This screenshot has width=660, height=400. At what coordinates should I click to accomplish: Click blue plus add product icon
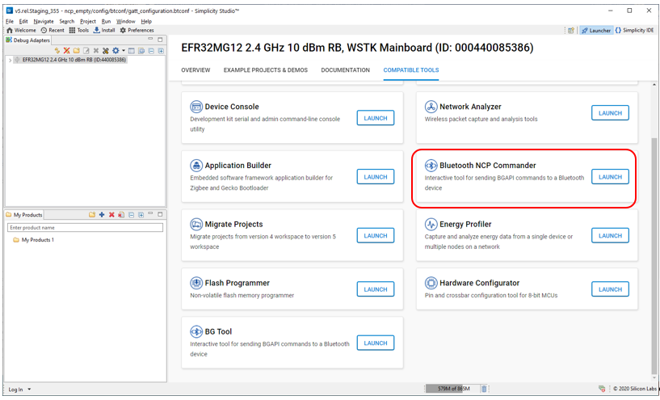(x=102, y=215)
